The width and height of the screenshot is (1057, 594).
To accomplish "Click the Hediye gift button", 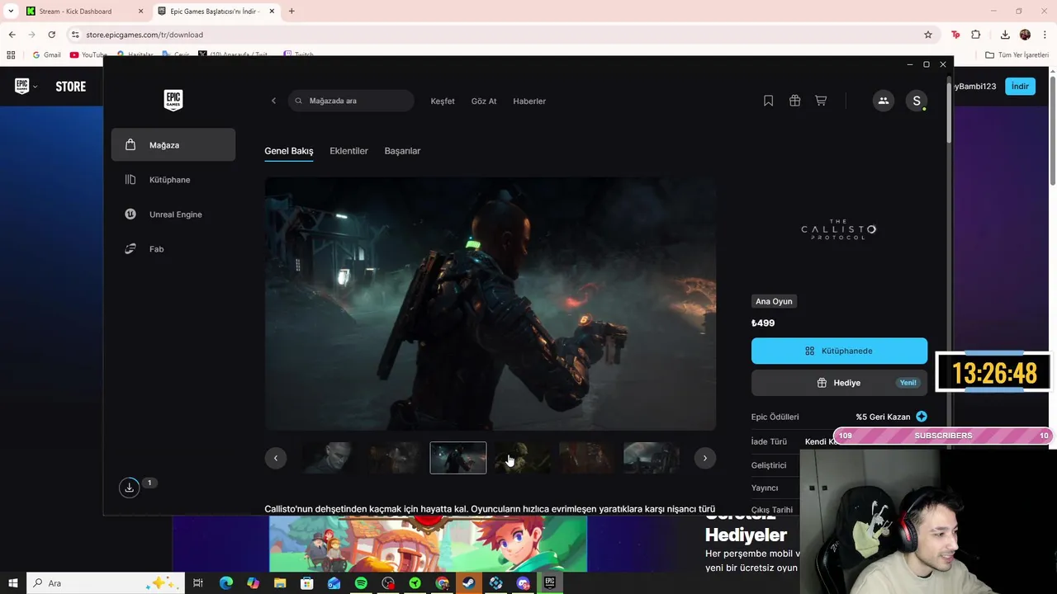I will [x=839, y=383].
